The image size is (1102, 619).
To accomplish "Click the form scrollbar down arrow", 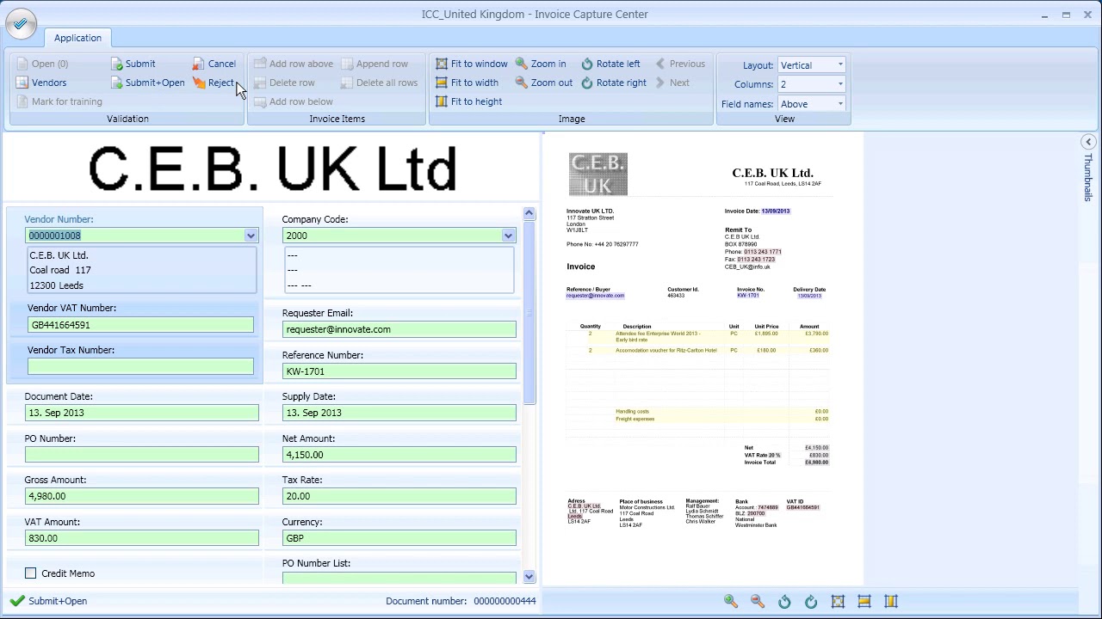I will (x=529, y=577).
